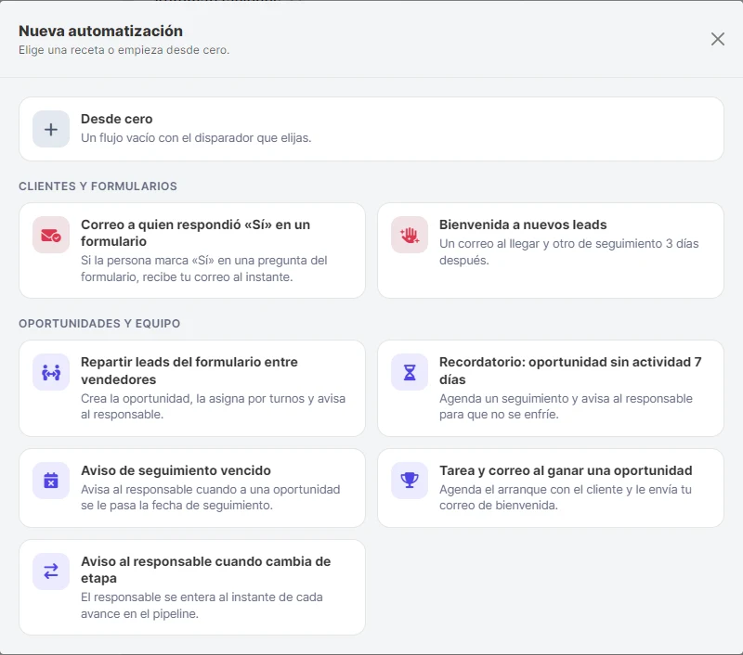
Task: Click the people-swap icon for Repartir leads
Action: click(51, 372)
